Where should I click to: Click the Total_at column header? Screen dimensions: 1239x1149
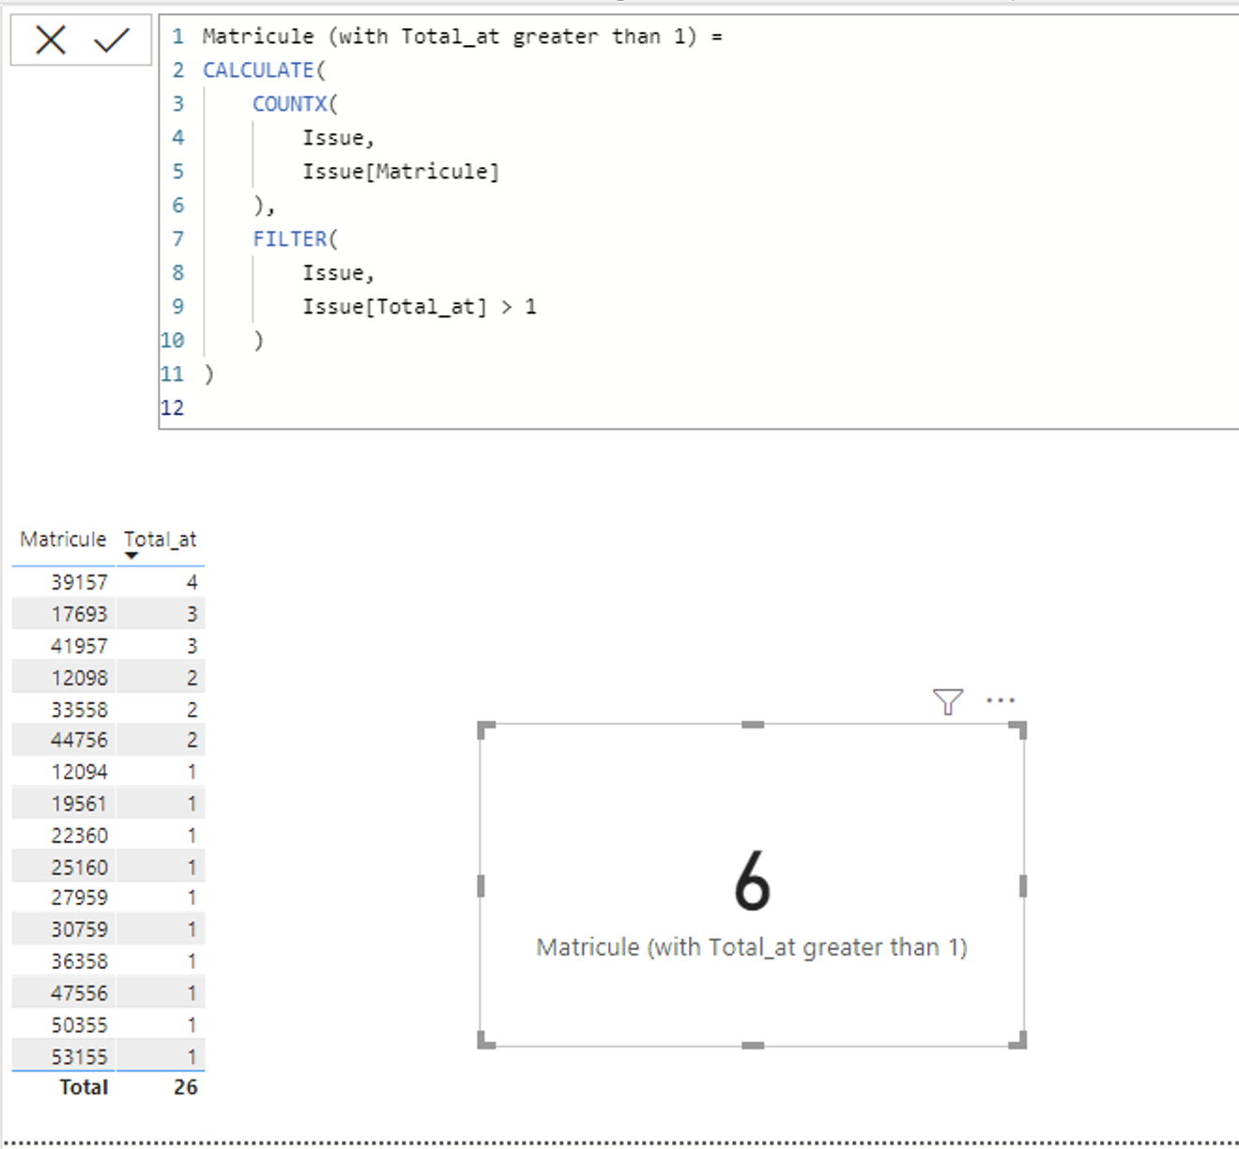[x=161, y=540]
